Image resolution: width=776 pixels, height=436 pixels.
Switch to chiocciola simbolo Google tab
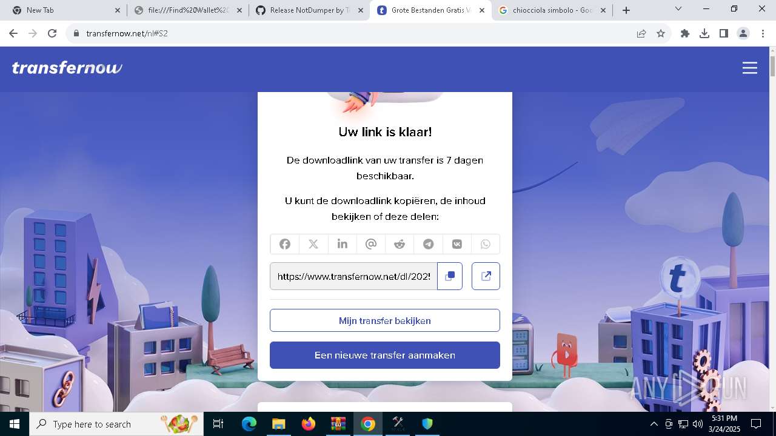pyautogui.click(x=552, y=10)
